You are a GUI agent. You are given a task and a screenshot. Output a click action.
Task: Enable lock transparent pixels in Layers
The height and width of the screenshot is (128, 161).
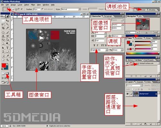pos(132,89)
